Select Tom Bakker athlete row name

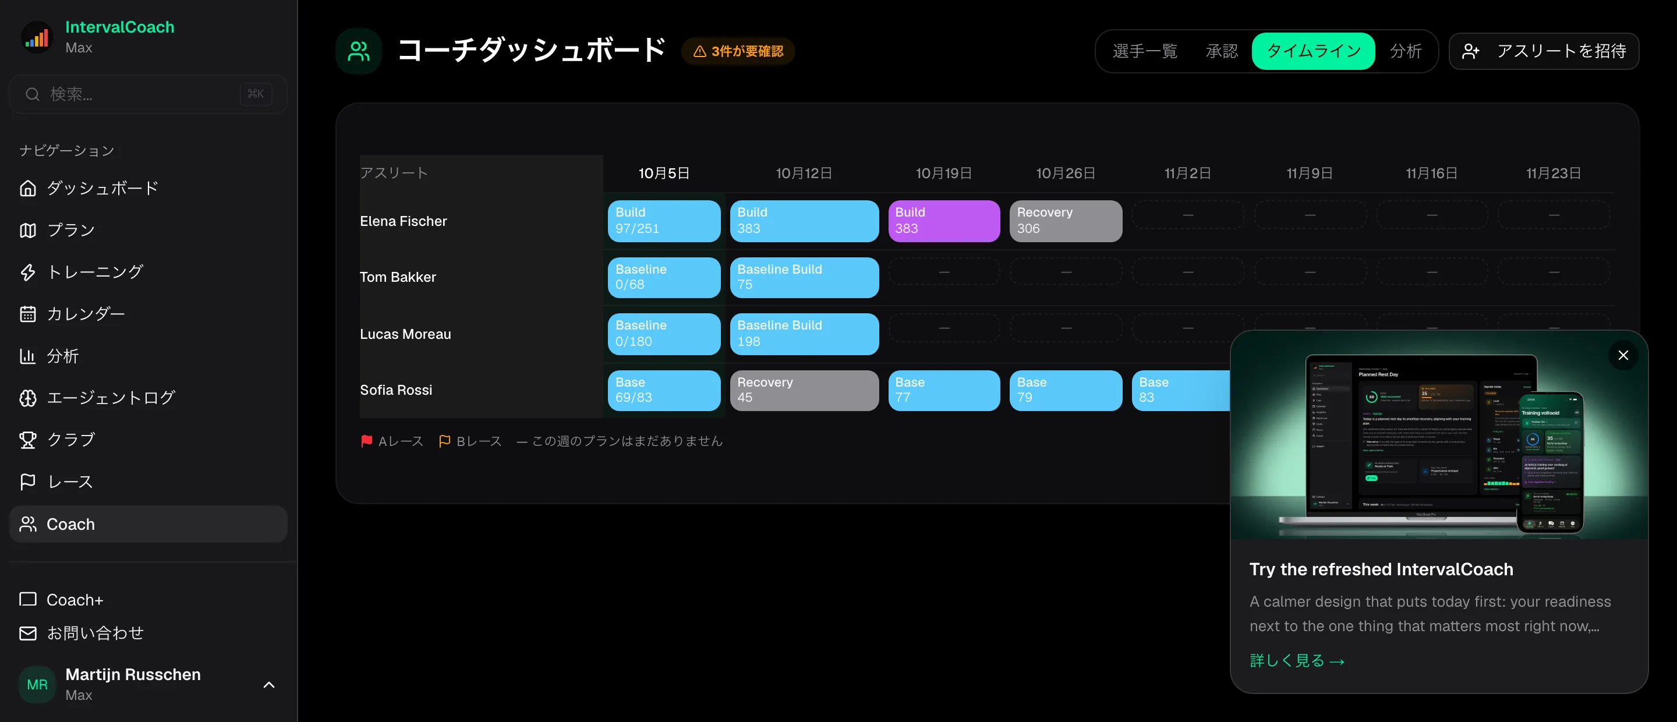398,277
